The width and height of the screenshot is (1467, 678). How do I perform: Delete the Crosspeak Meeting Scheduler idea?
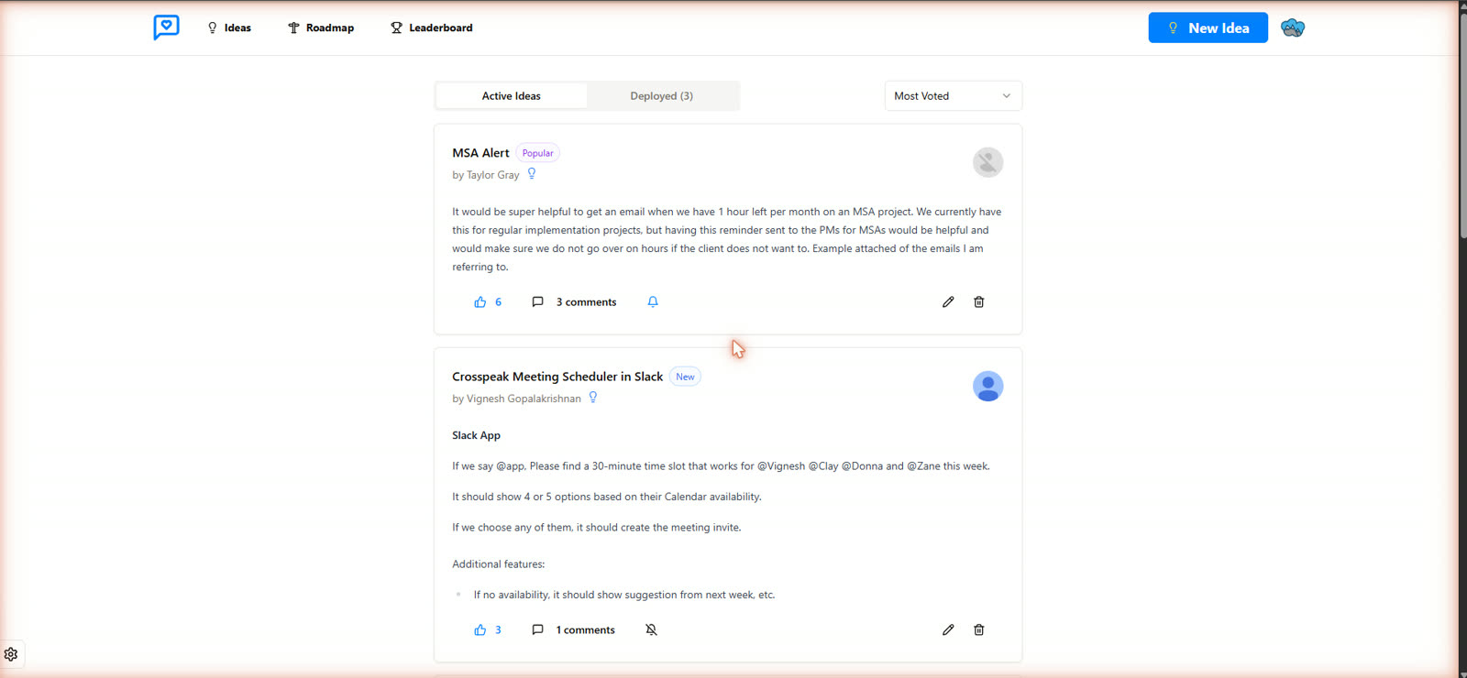click(979, 629)
